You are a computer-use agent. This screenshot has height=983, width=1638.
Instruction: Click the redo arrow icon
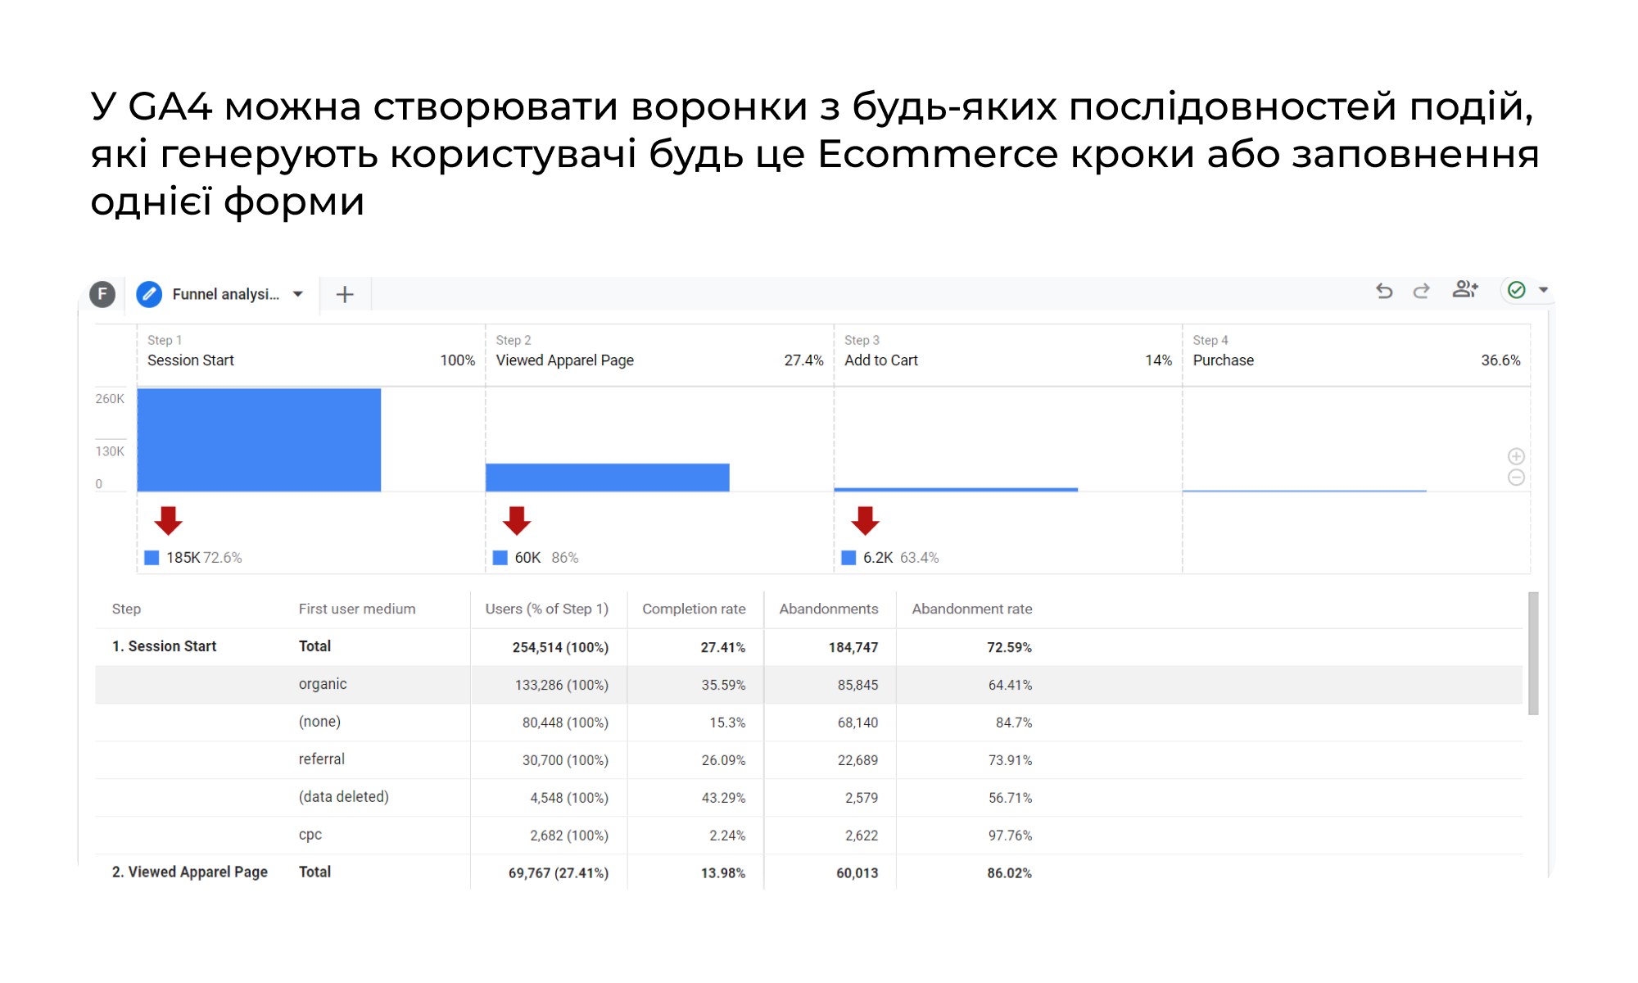[x=1422, y=291]
